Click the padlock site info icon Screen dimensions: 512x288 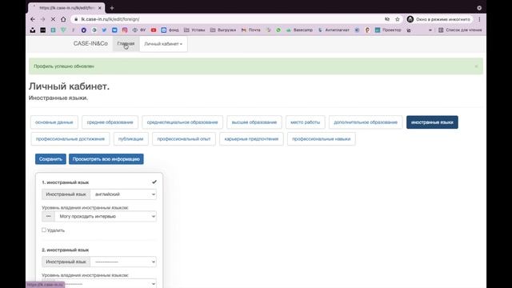pos(76,19)
